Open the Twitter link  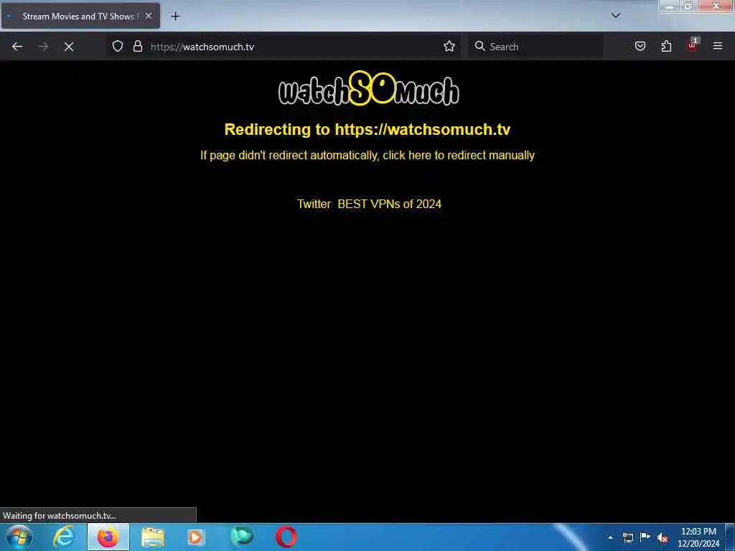314,204
